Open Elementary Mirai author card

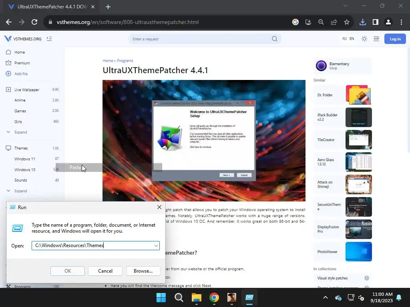(x=343, y=66)
